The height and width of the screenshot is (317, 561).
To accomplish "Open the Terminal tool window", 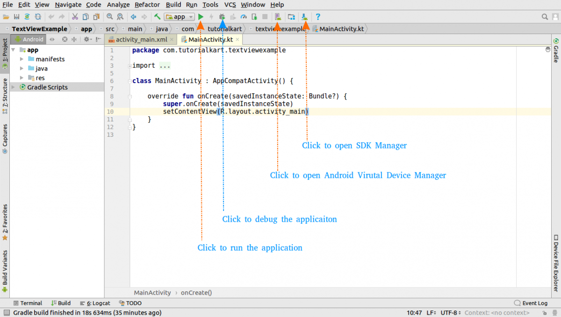I will click(28, 303).
